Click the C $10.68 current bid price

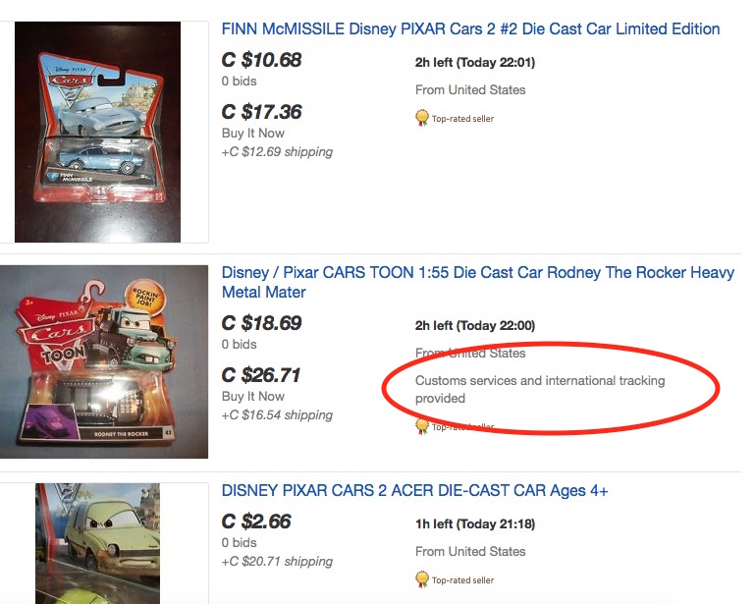point(261,61)
